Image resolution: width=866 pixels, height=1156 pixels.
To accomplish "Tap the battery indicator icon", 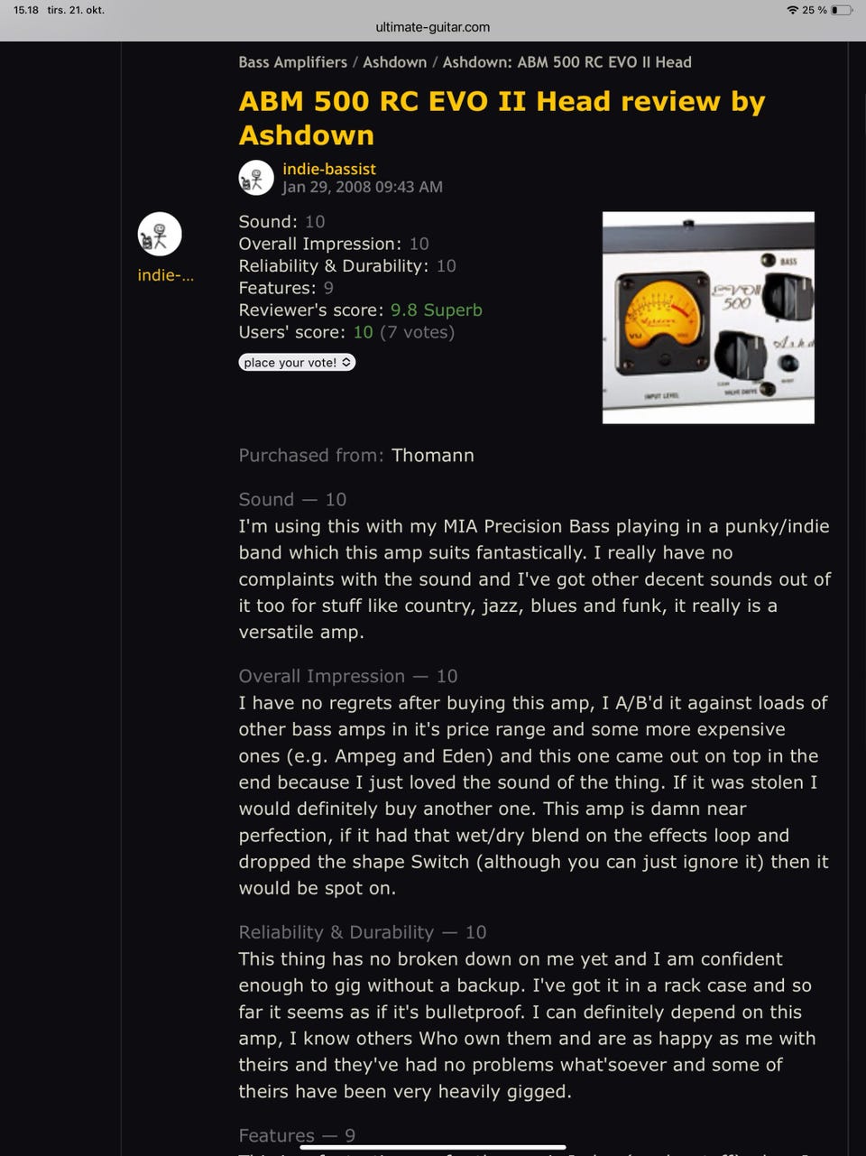I will [840, 10].
